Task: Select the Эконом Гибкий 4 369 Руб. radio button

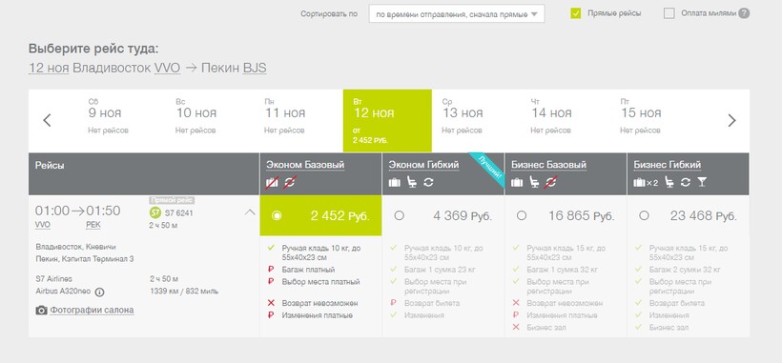Action: 399,215
